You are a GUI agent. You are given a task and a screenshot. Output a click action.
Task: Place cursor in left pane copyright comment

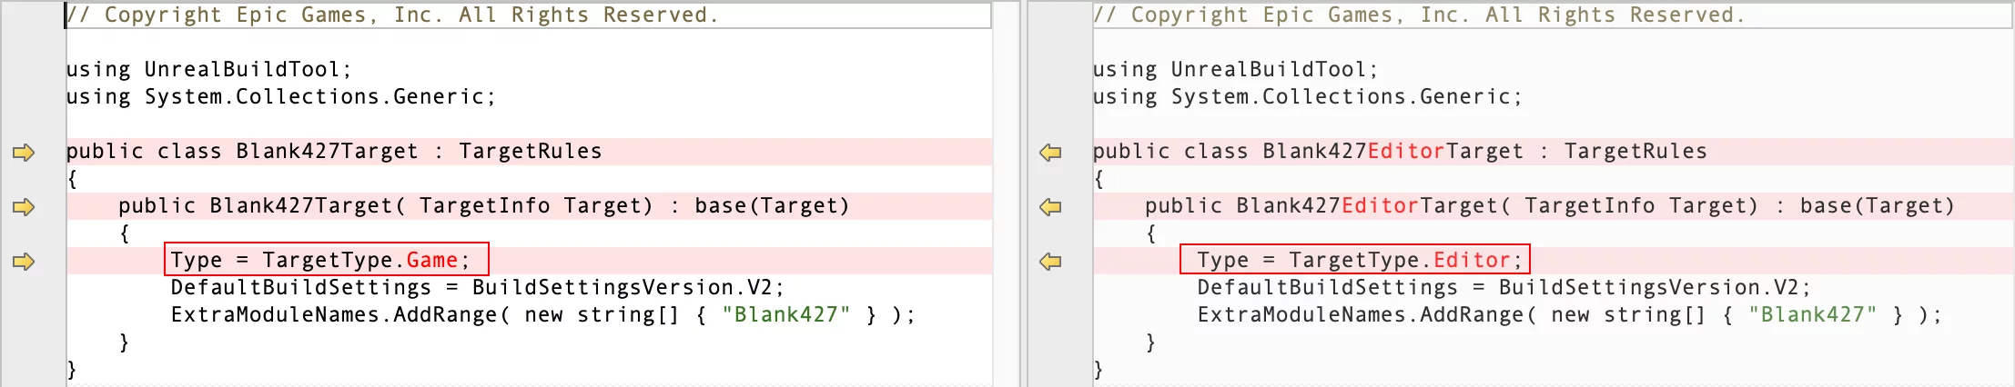click(391, 15)
